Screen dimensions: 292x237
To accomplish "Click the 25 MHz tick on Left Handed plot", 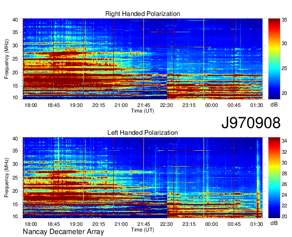I will pyautogui.click(x=15, y=178).
